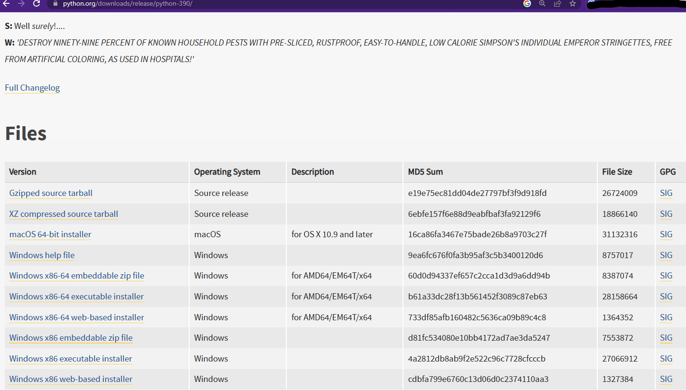Screen dimensions: 686x390
Task: Open SIG link for x86 web-based installer
Action: [x=666, y=379]
